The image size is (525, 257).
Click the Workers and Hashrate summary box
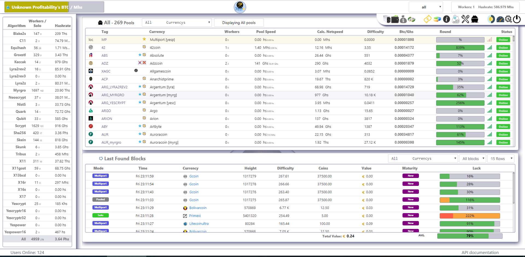pyautogui.click(x=485, y=7)
